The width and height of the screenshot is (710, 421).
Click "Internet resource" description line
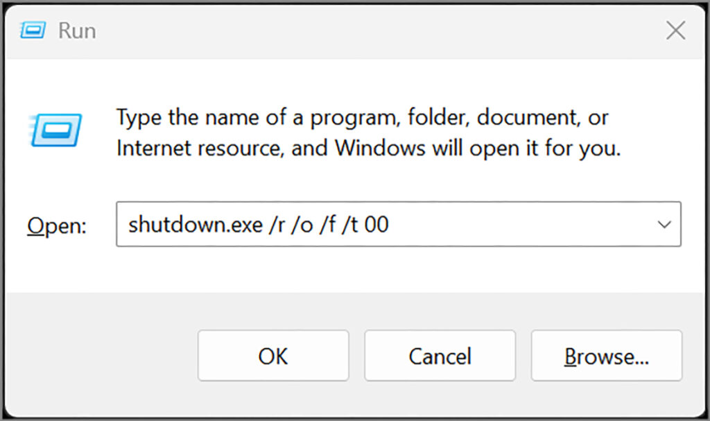pyautogui.click(x=200, y=148)
